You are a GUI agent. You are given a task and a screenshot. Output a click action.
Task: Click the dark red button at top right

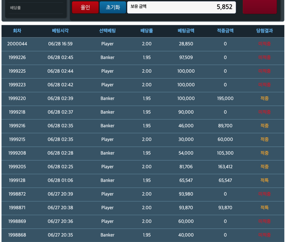[260, 7]
